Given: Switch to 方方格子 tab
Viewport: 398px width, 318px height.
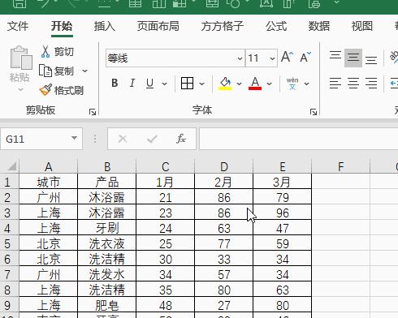Looking at the screenshot, I should [x=223, y=26].
